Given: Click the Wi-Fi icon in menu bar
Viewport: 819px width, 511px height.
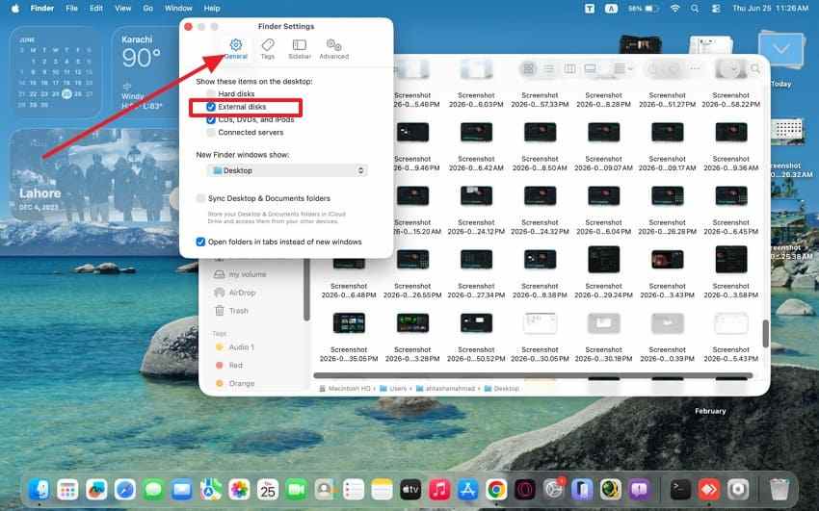Looking at the screenshot, I should (674, 9).
